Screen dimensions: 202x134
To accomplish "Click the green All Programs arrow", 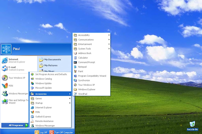I will click(x=27, y=125).
